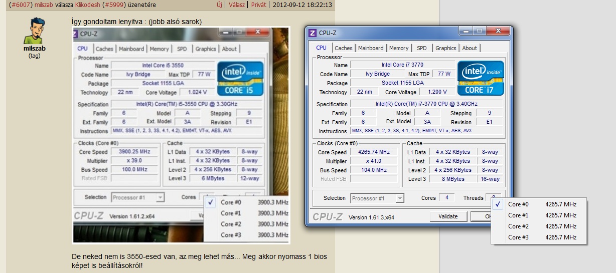This screenshot has height=273, width=616.
Task: Click the L1 Data 4 x 32 KBytes value in the i7 window
Action: coord(452,152)
